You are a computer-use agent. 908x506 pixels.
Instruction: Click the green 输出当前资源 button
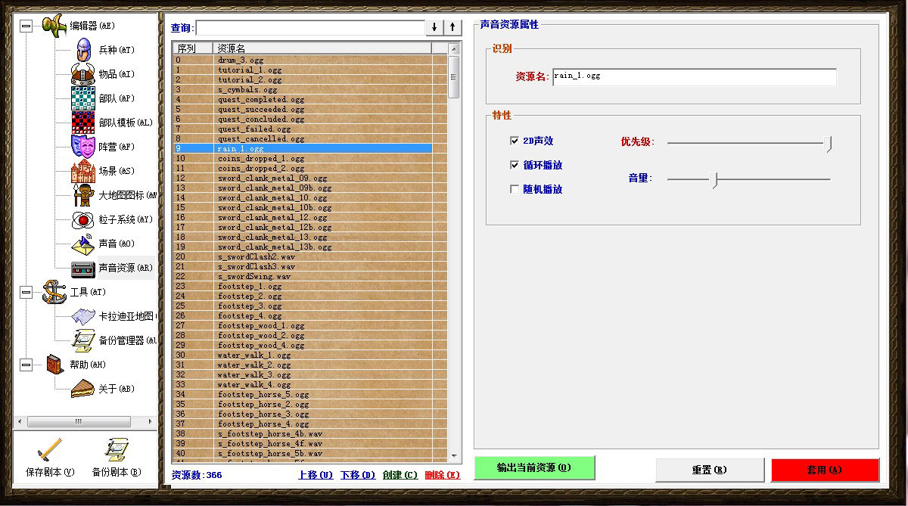(x=534, y=468)
